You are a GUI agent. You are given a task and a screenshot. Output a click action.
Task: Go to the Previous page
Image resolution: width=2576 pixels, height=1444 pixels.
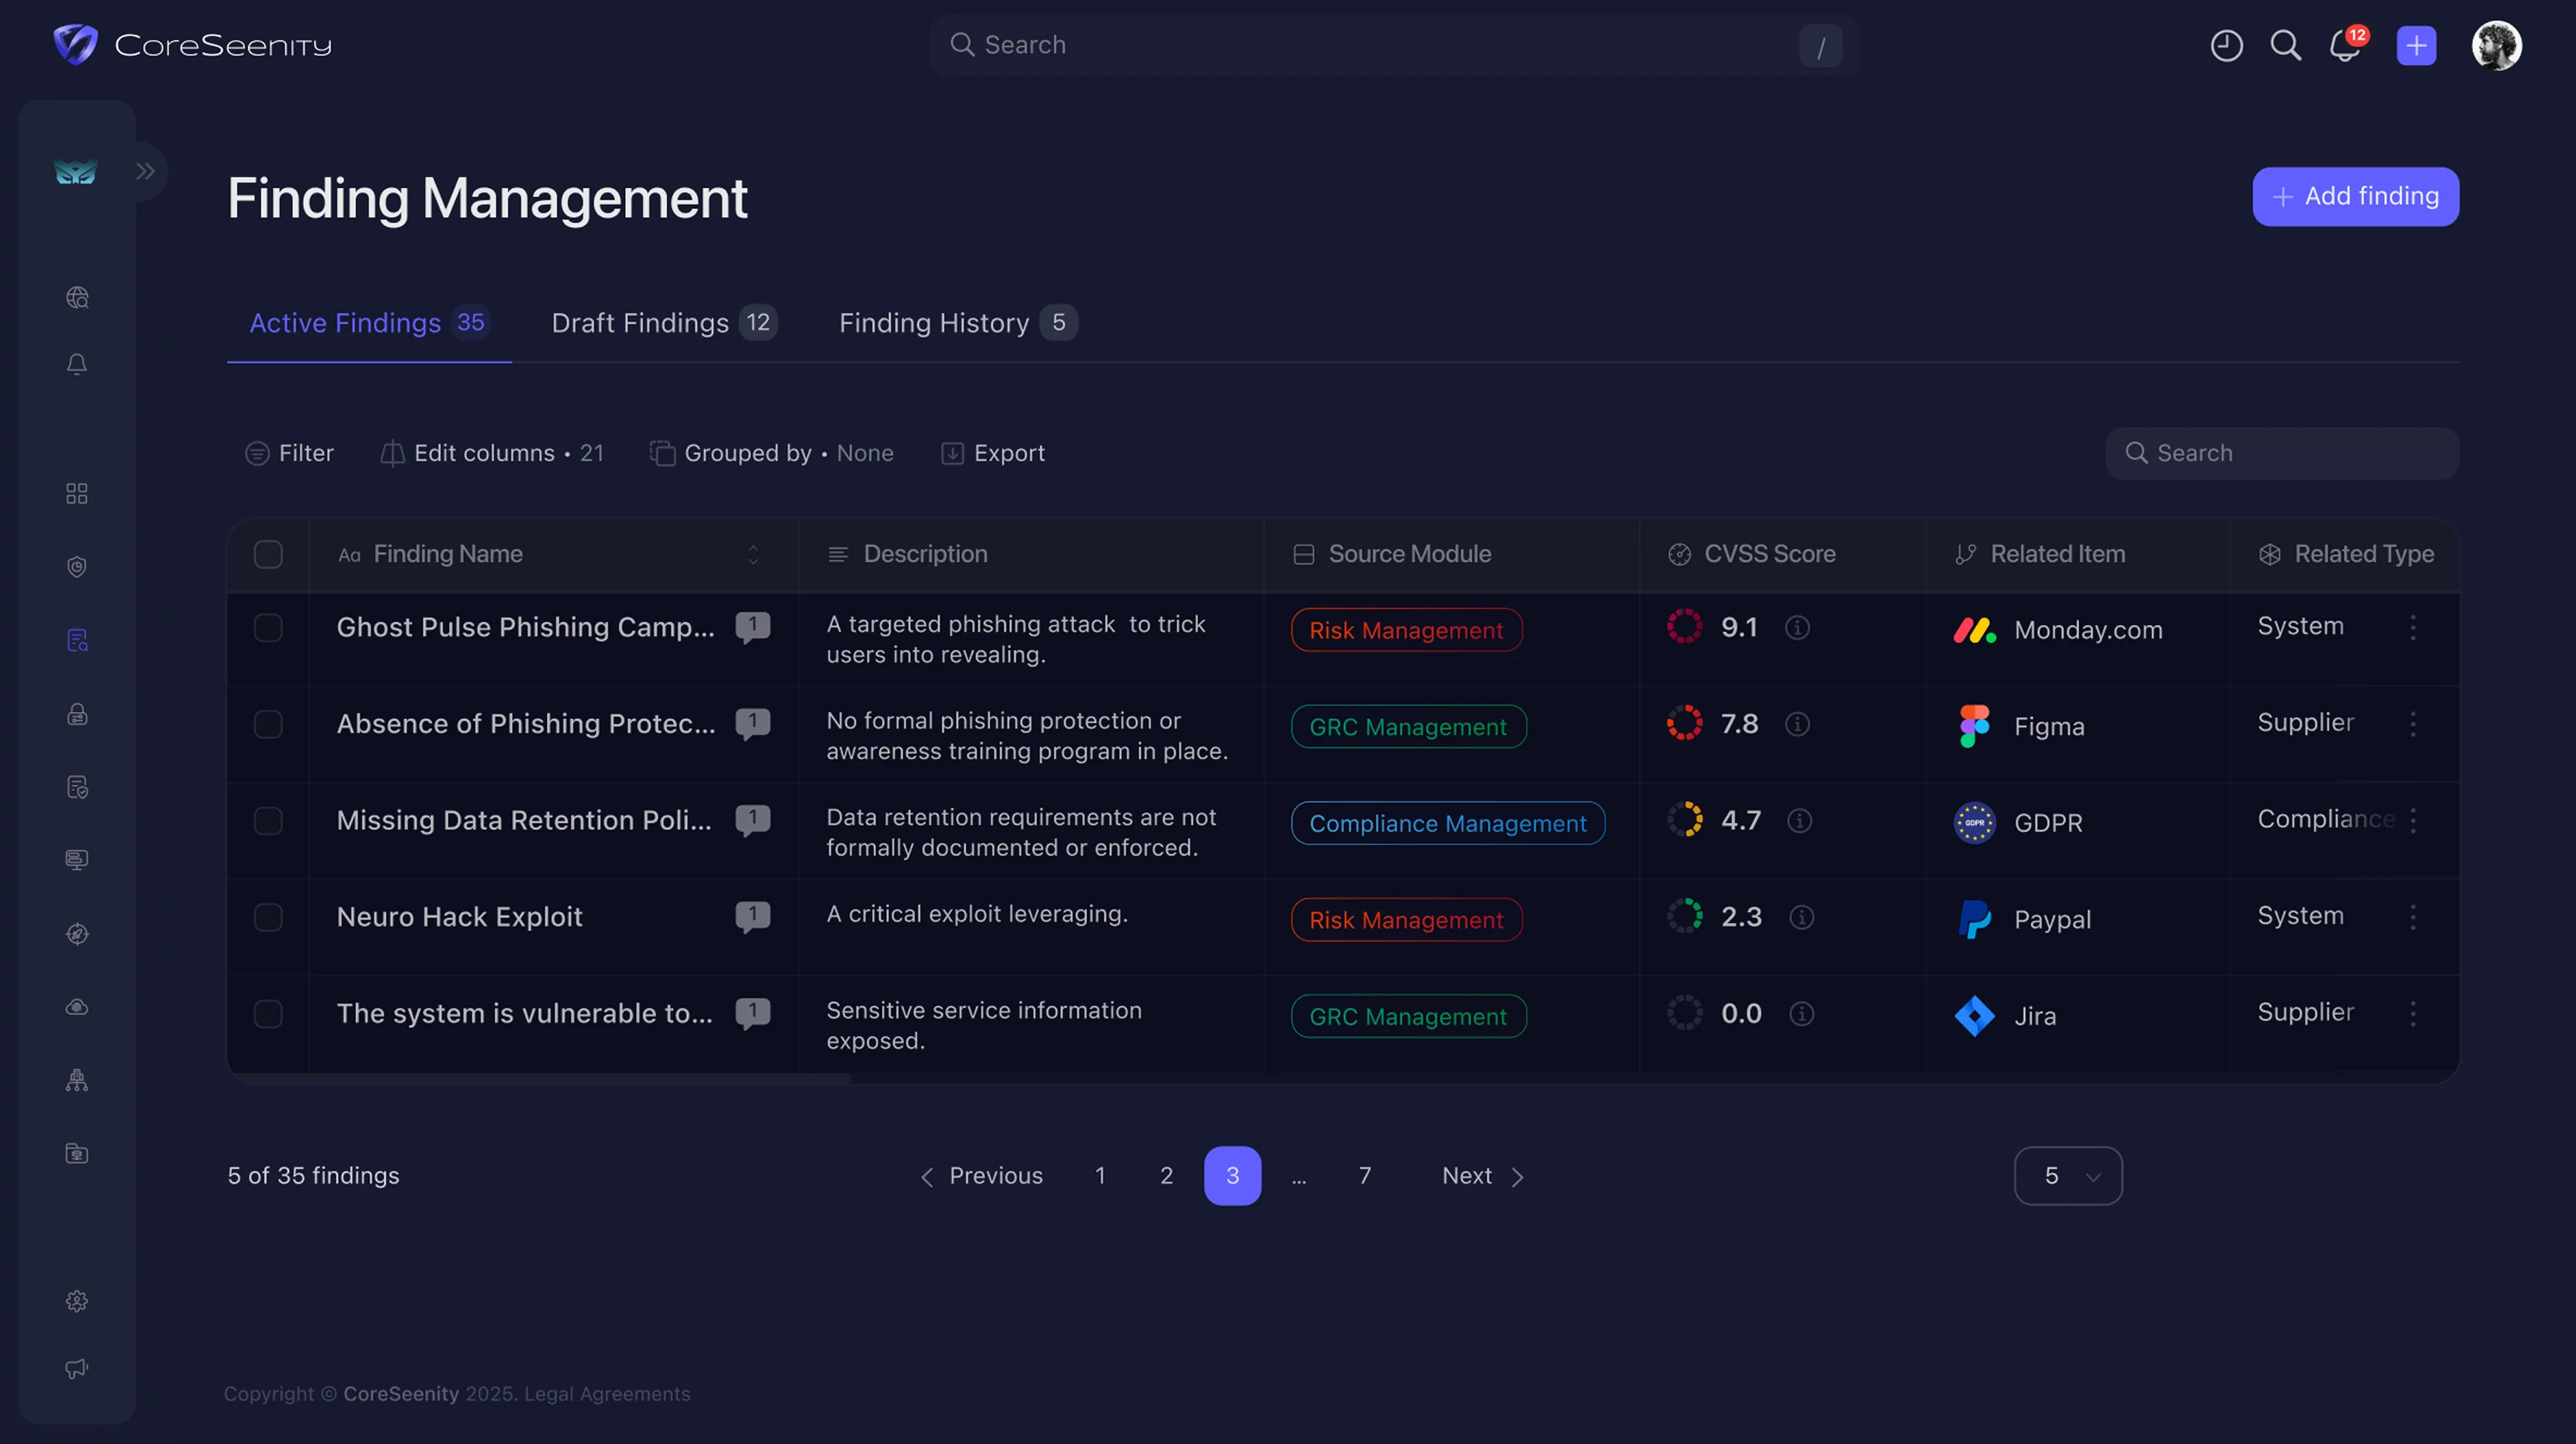pos(981,1177)
